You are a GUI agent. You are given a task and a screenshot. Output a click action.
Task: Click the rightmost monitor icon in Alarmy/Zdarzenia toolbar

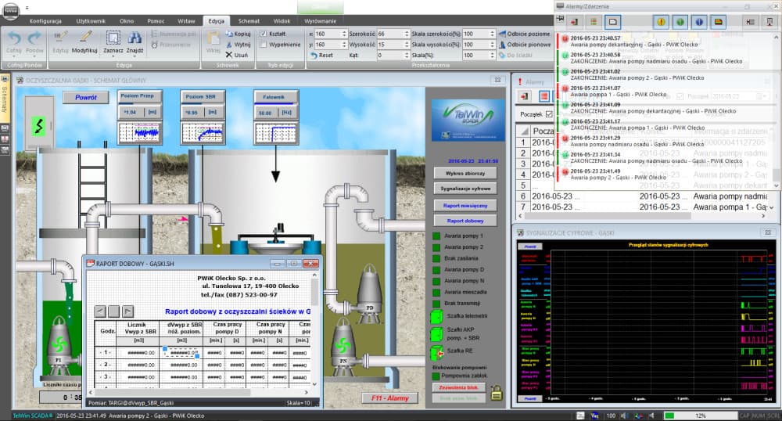point(770,21)
